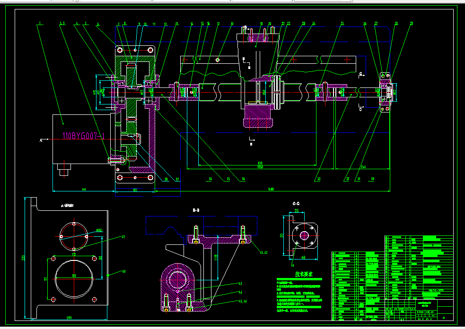Select the 技术要求 heading text
The height and width of the screenshot is (329, 465).
point(304,274)
